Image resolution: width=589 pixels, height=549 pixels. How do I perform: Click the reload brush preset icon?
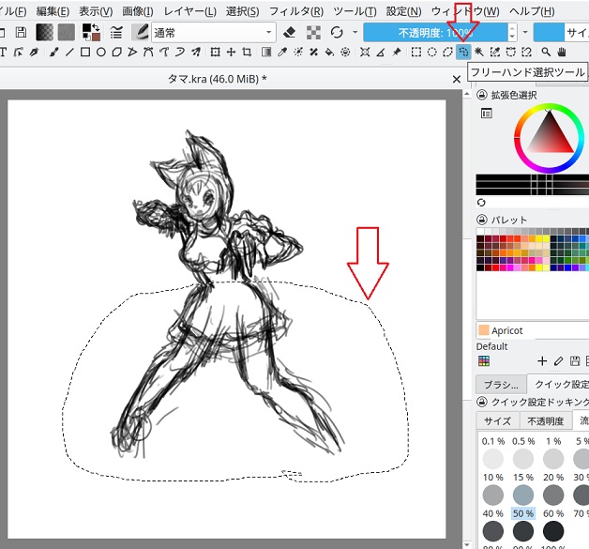(337, 32)
